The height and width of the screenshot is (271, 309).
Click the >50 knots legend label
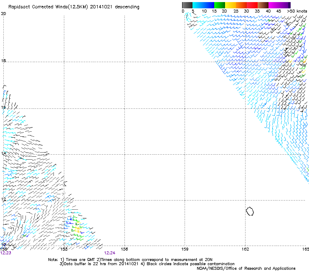click(297, 11)
